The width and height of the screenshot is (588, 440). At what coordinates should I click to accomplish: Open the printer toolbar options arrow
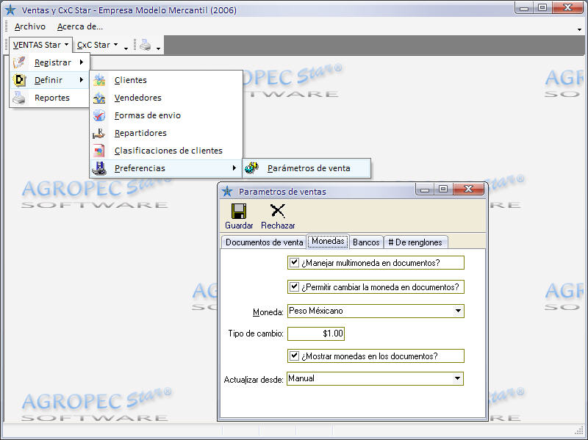coord(158,48)
